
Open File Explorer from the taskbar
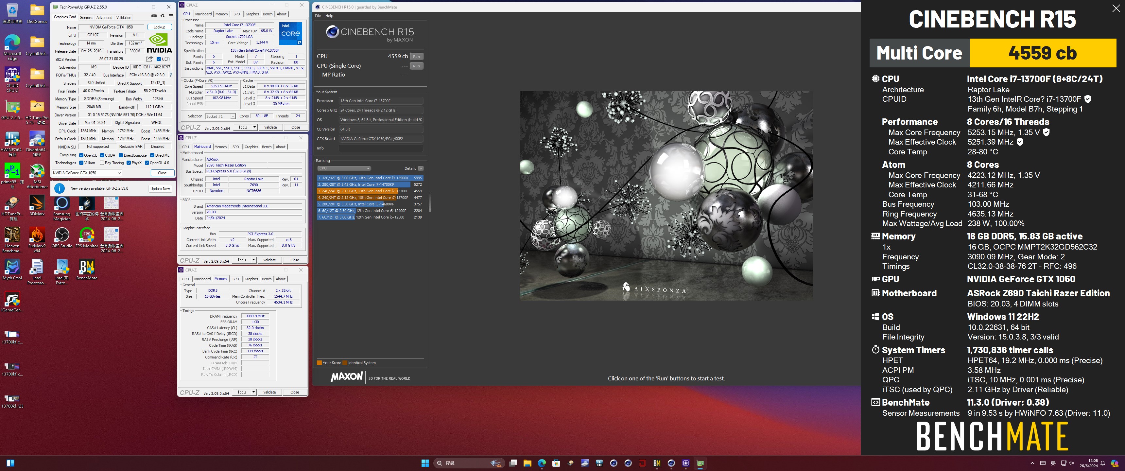527,463
